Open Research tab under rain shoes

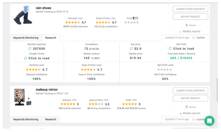pyautogui.click(x=50, y=38)
